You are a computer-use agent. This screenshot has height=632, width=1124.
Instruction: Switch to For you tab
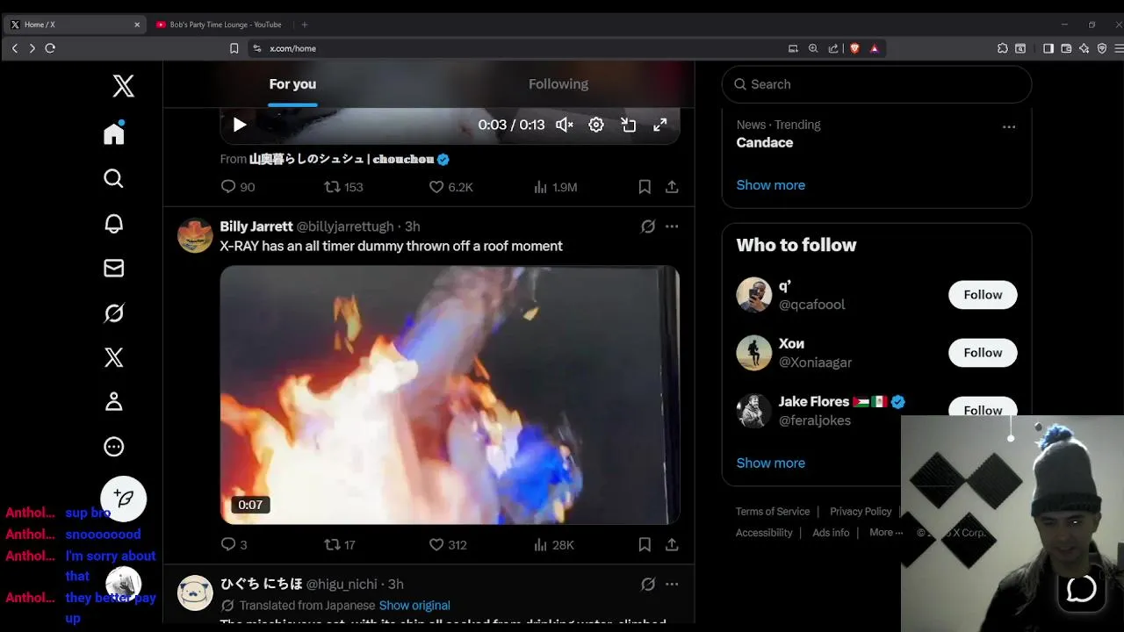(292, 84)
